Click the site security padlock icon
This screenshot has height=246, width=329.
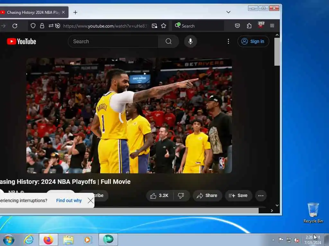click(x=42, y=26)
